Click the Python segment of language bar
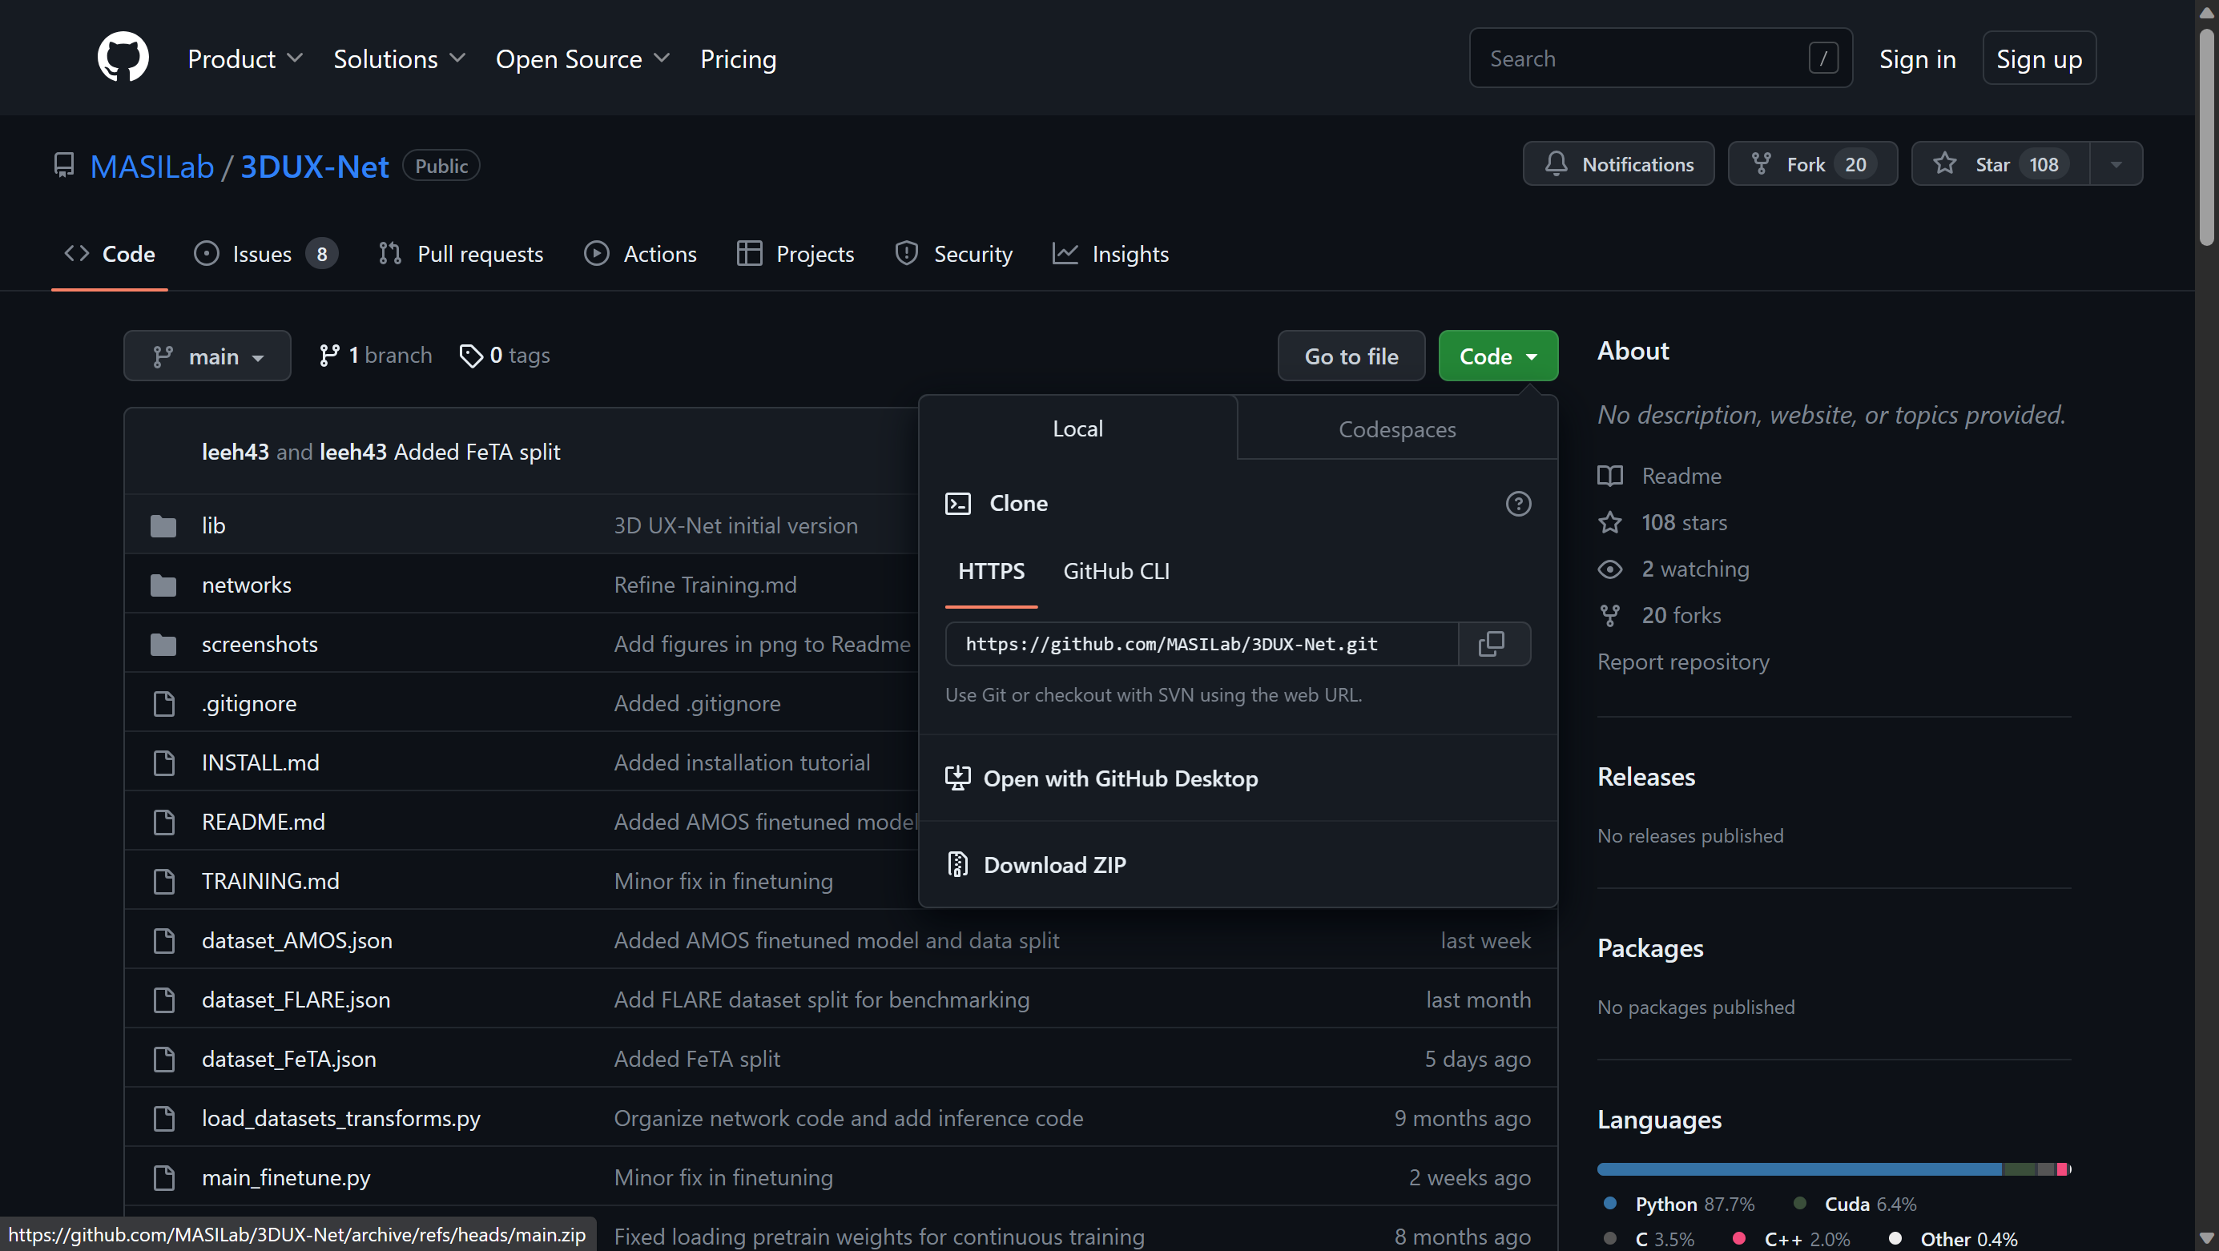 click(1798, 1169)
